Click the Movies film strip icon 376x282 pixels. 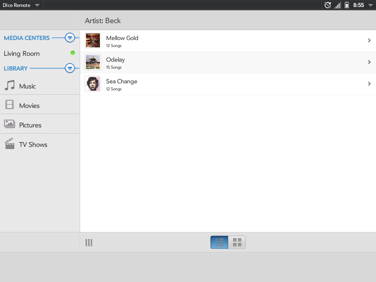tap(10, 105)
